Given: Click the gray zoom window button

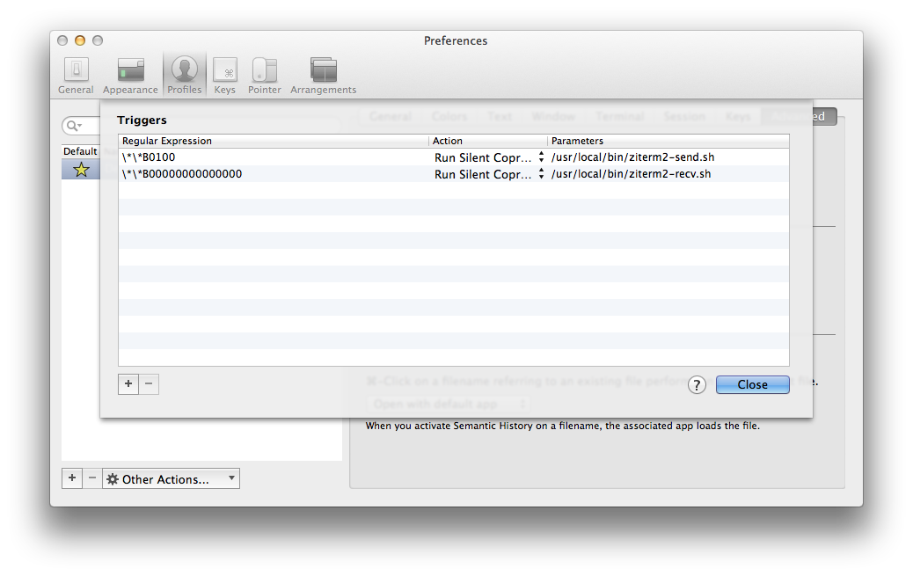Looking at the screenshot, I should click(x=98, y=40).
